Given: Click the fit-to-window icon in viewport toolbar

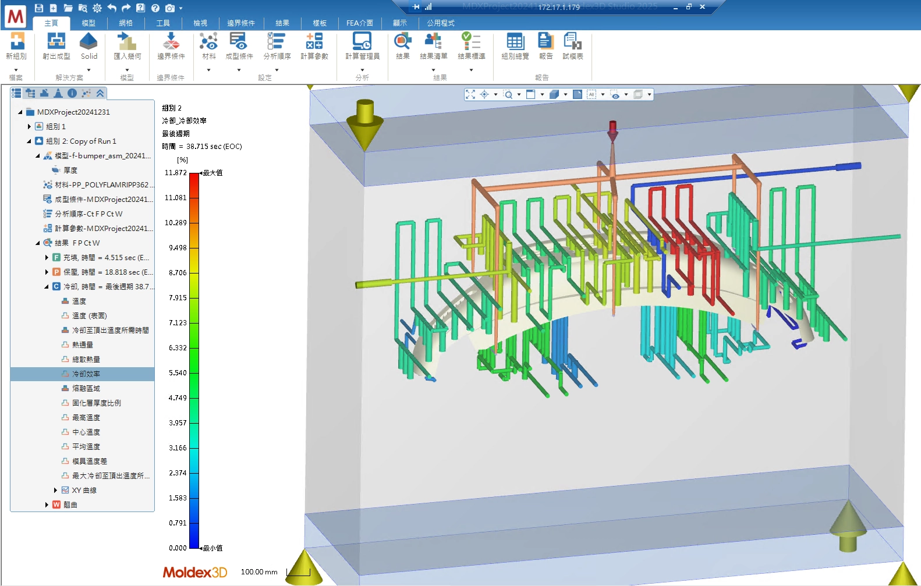Looking at the screenshot, I should [470, 94].
